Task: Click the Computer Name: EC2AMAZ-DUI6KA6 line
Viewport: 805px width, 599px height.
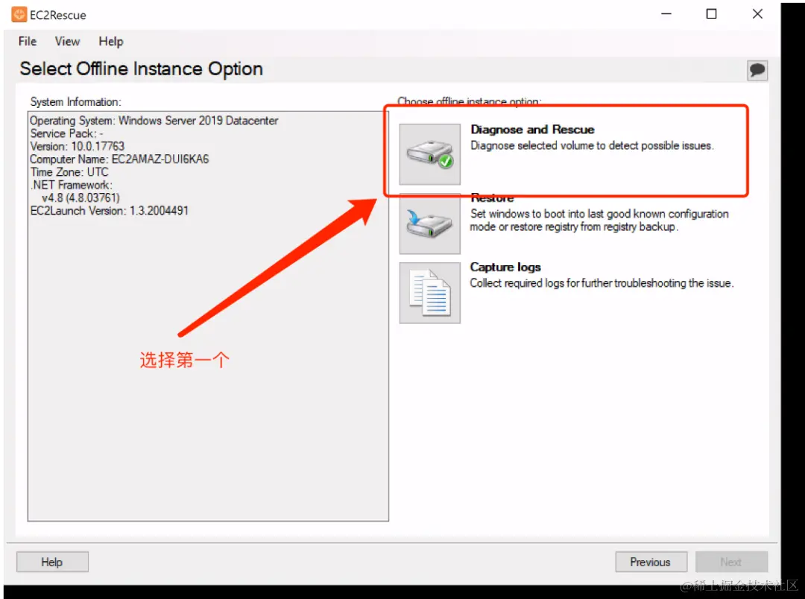Action: tap(119, 159)
